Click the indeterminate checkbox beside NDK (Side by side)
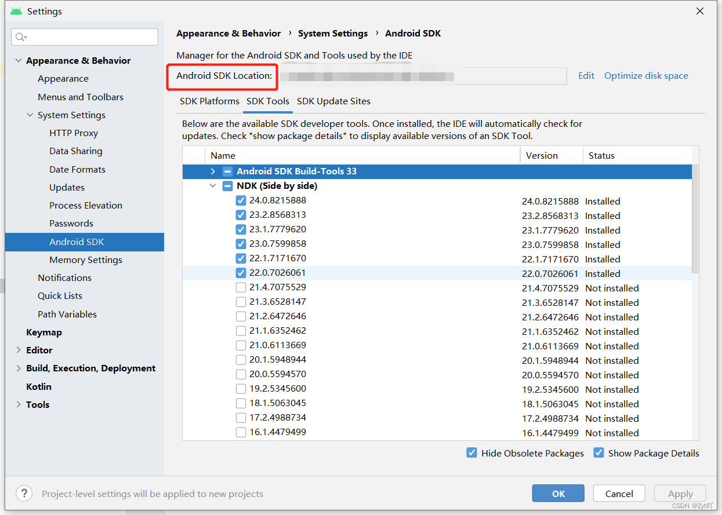 point(227,186)
